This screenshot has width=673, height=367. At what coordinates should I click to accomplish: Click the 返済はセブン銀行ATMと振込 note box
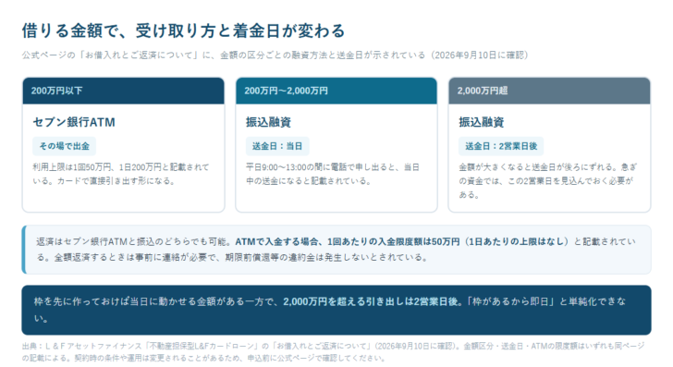tap(336, 250)
